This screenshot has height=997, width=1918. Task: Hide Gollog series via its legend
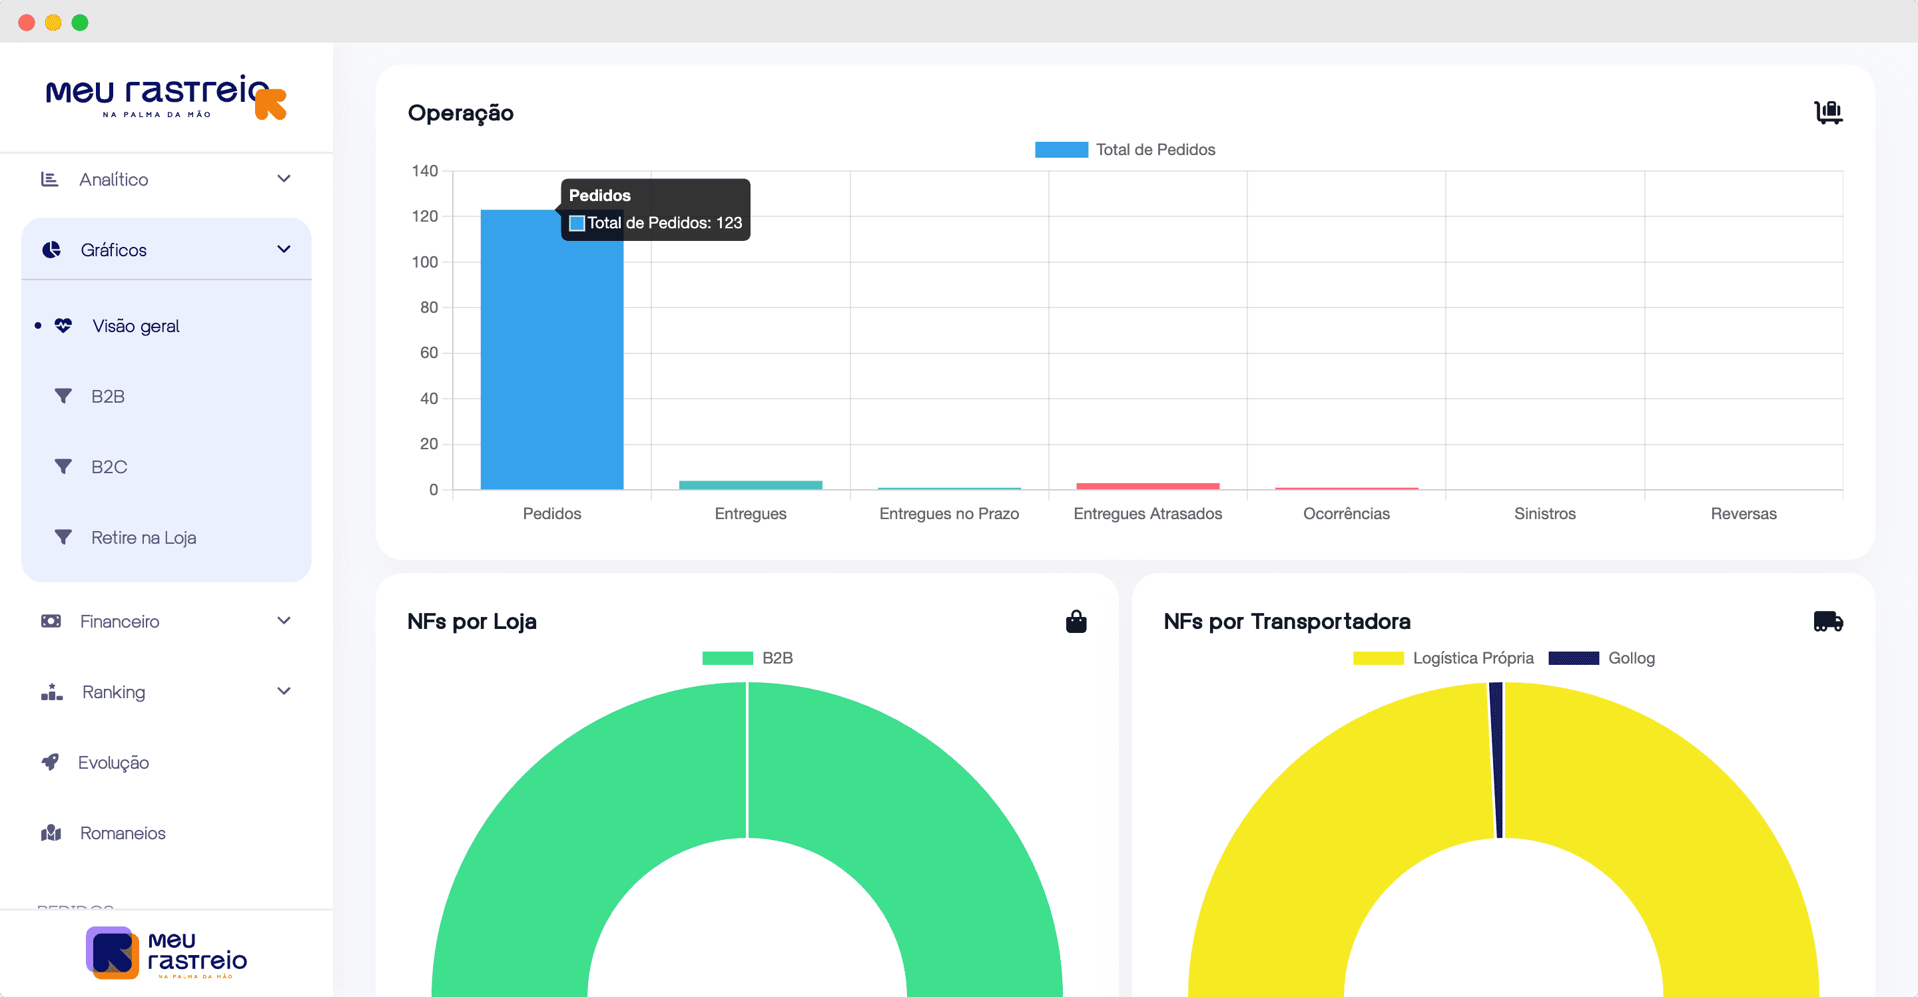(x=1573, y=658)
